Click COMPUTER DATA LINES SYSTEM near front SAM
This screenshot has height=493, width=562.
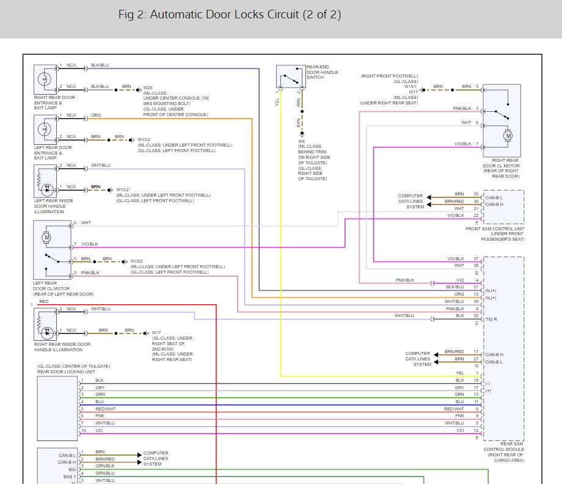(x=411, y=201)
